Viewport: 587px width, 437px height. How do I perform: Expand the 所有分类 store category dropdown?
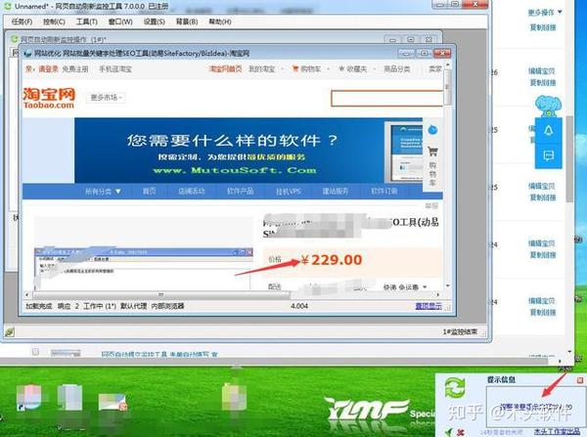point(103,192)
